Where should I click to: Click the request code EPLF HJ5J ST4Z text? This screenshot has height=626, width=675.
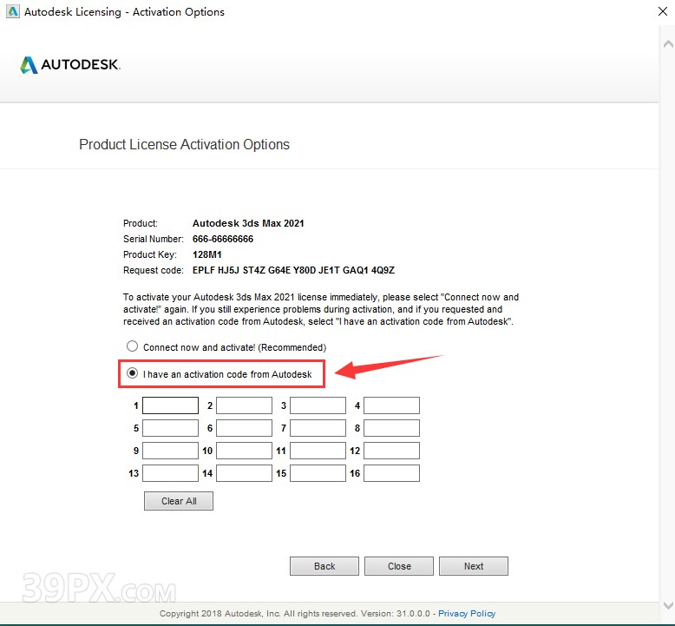tap(293, 270)
